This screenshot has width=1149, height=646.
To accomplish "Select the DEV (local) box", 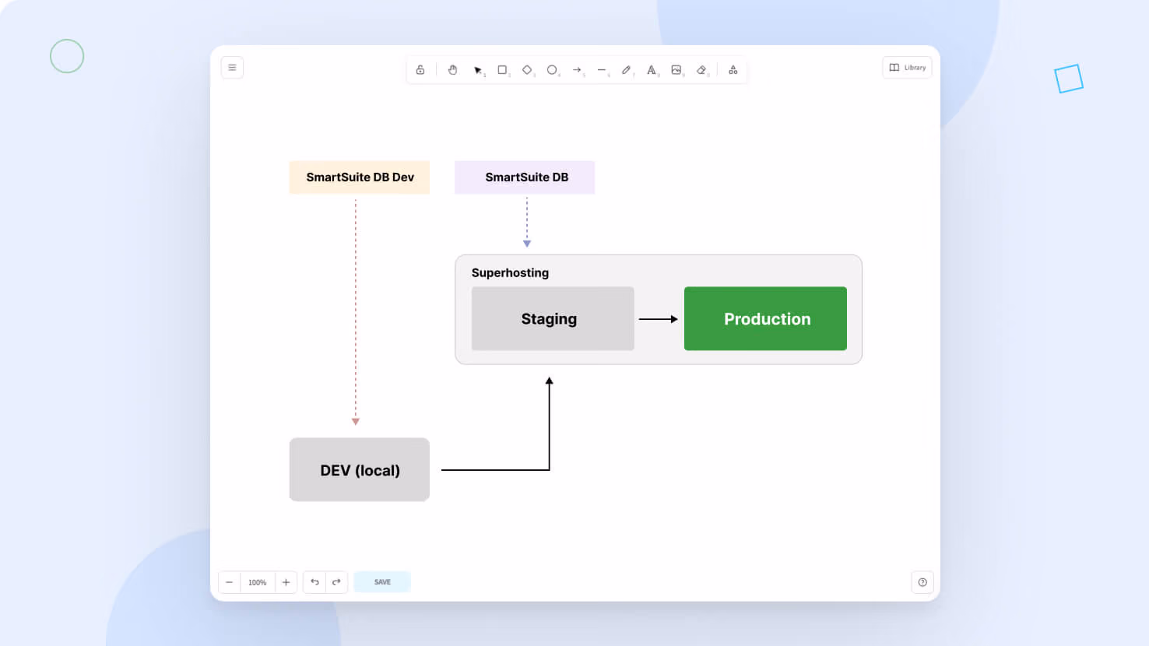I will (360, 469).
